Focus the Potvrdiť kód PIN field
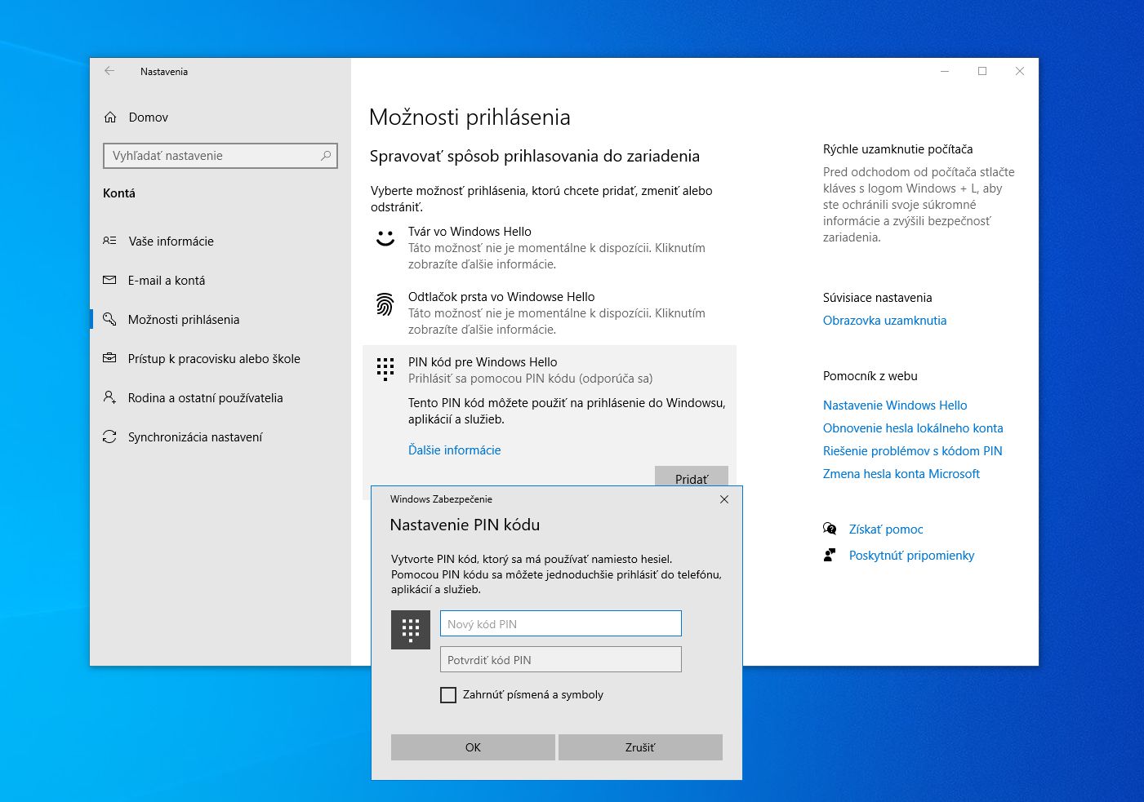 click(x=561, y=659)
